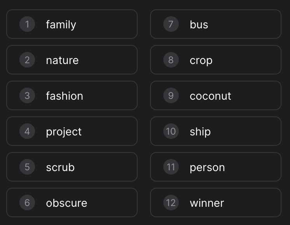Click the number 6 circle badge
The width and height of the screenshot is (290, 225).
[x=27, y=202]
